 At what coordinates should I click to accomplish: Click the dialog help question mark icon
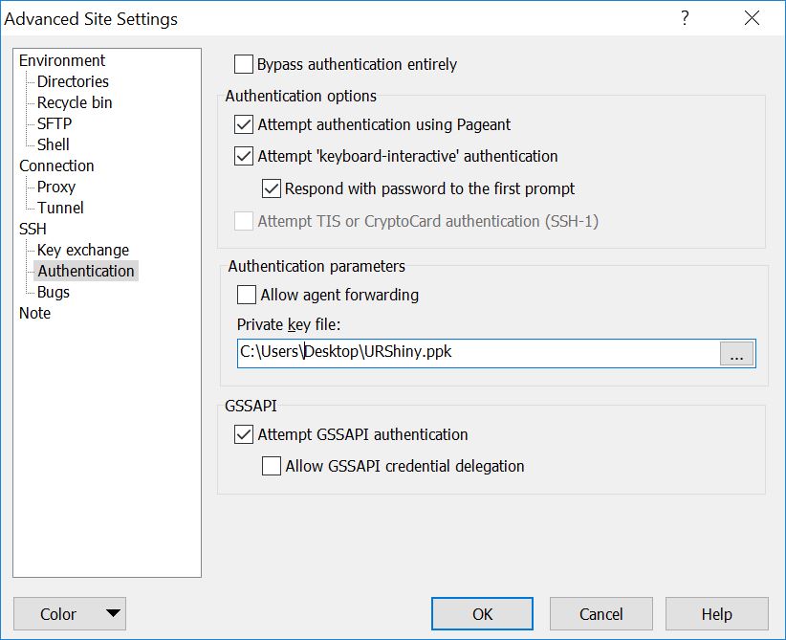[x=686, y=19]
